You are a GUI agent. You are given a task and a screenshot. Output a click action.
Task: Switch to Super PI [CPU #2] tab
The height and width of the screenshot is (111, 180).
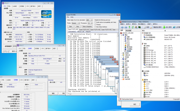tap(95, 30)
